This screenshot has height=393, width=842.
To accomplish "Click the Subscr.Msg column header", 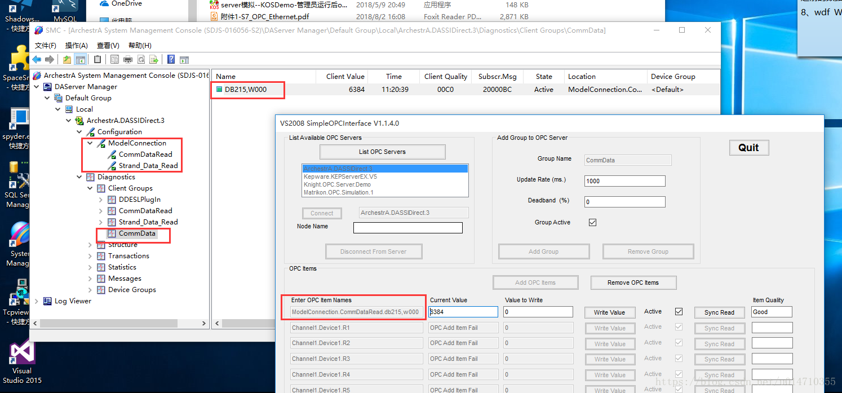I will [498, 77].
